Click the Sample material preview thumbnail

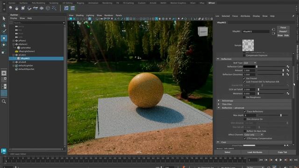click(248, 45)
